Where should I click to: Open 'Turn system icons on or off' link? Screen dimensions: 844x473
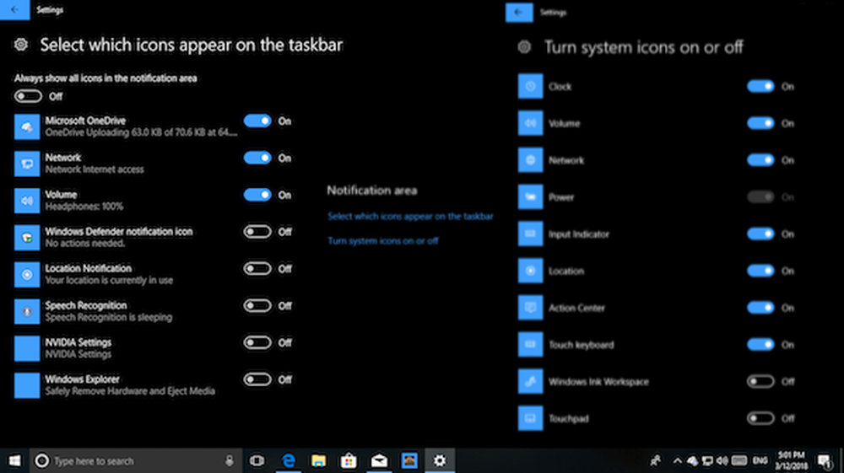(383, 241)
